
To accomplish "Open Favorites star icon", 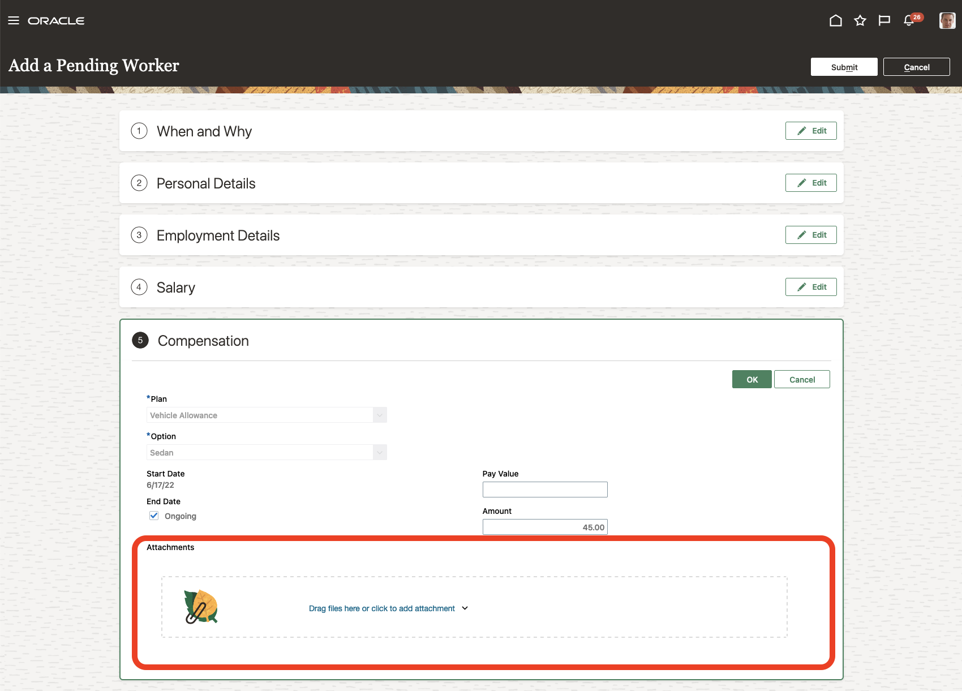I will click(860, 21).
